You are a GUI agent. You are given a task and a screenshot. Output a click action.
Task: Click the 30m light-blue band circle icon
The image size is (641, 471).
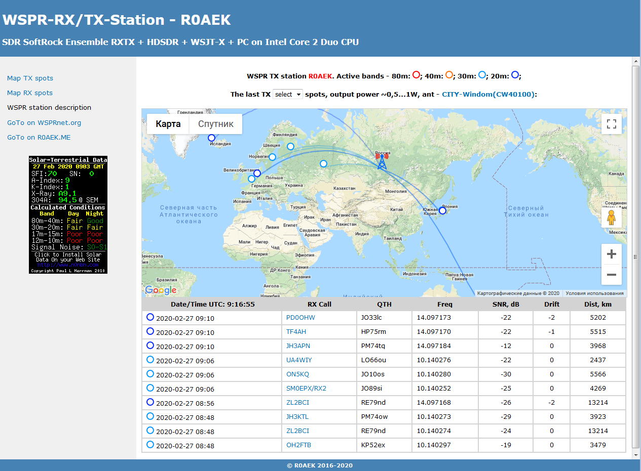pyautogui.click(x=482, y=75)
